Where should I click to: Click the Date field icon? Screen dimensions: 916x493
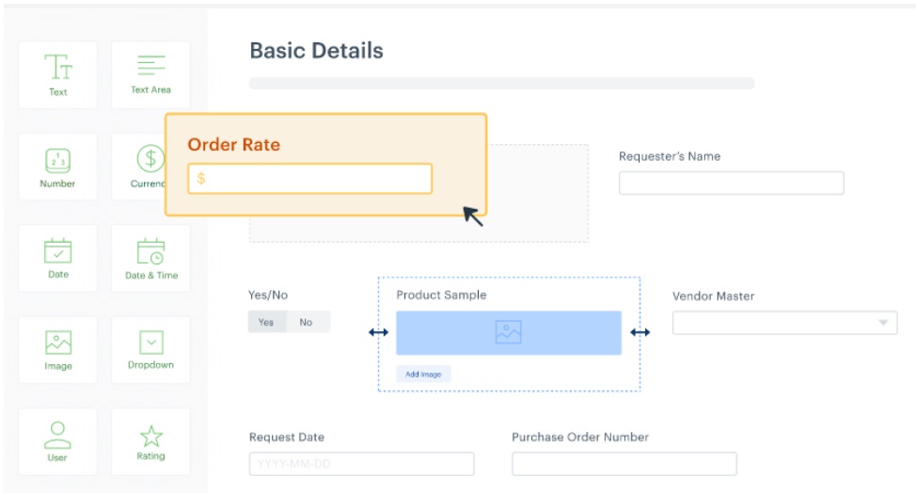57,251
